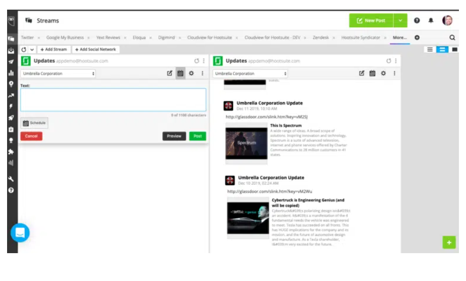Click the vertical bars icon in sidebar

pyautogui.click(x=11, y=163)
